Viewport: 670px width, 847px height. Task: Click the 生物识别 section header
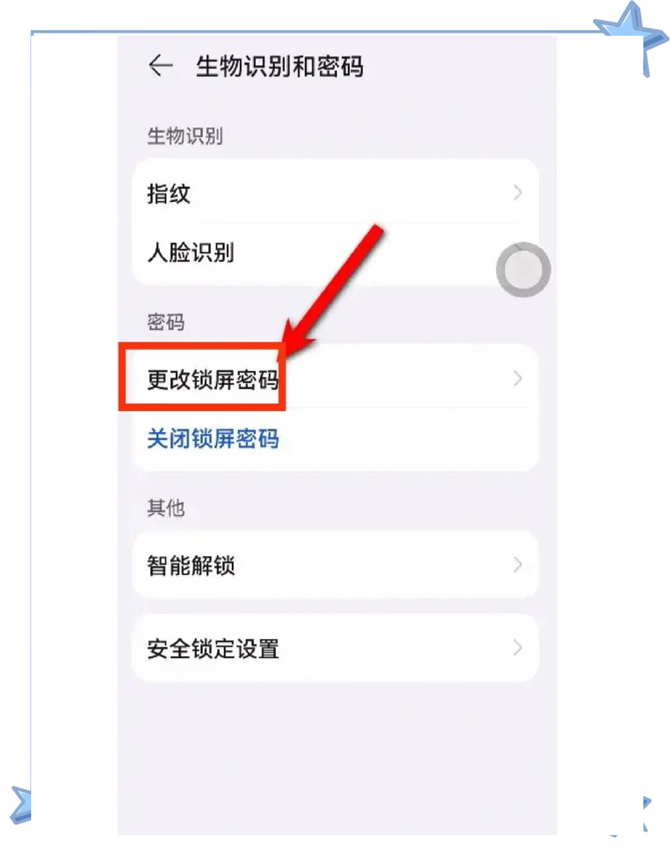click(x=185, y=136)
